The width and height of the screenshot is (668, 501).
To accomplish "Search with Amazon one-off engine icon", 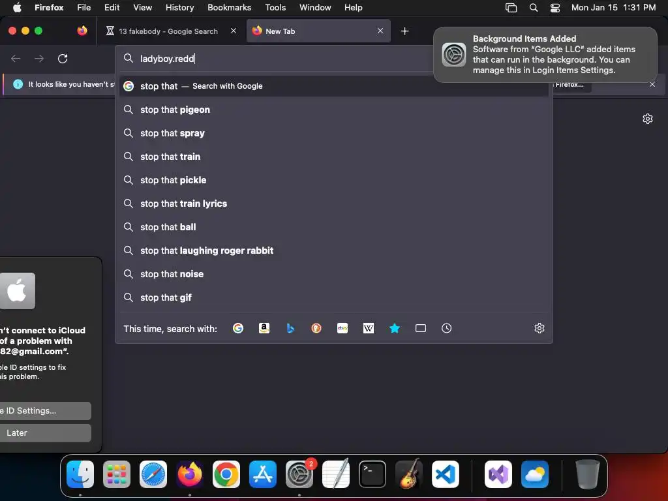I will pos(264,328).
